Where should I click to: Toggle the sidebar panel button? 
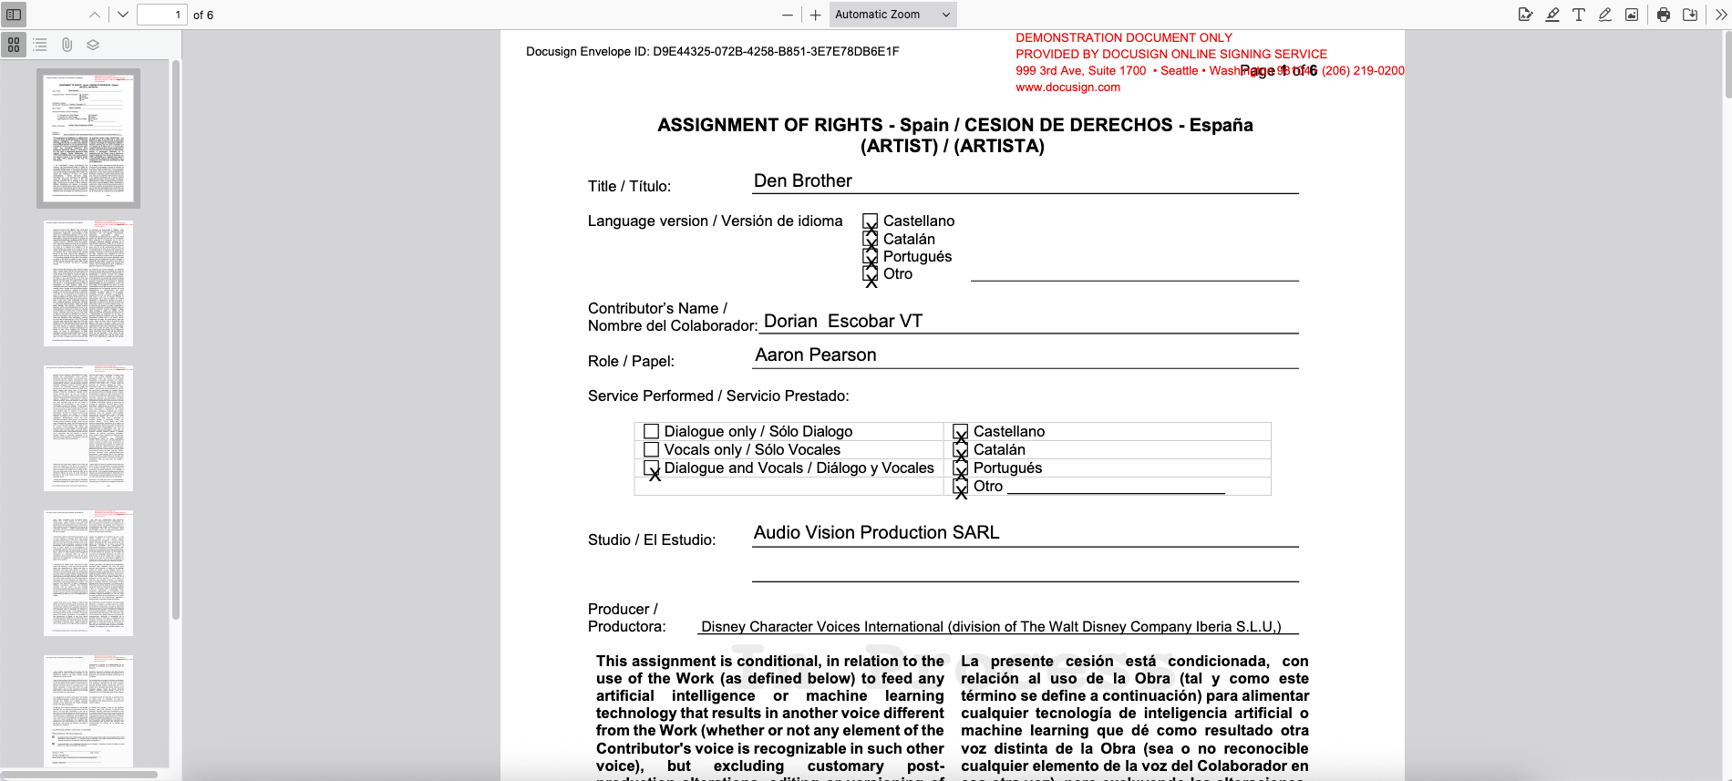click(14, 15)
